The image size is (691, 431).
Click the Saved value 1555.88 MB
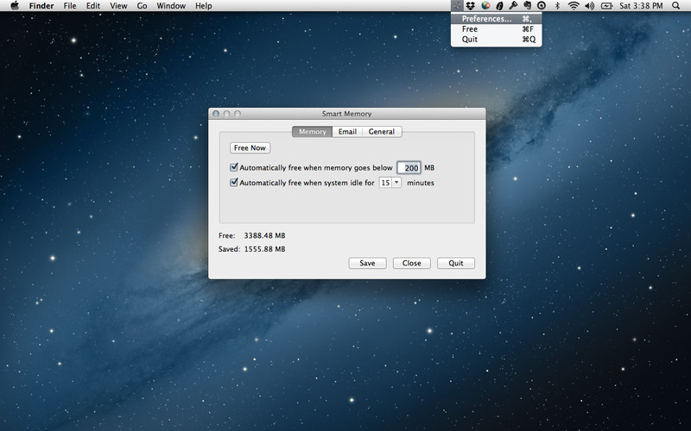click(264, 249)
